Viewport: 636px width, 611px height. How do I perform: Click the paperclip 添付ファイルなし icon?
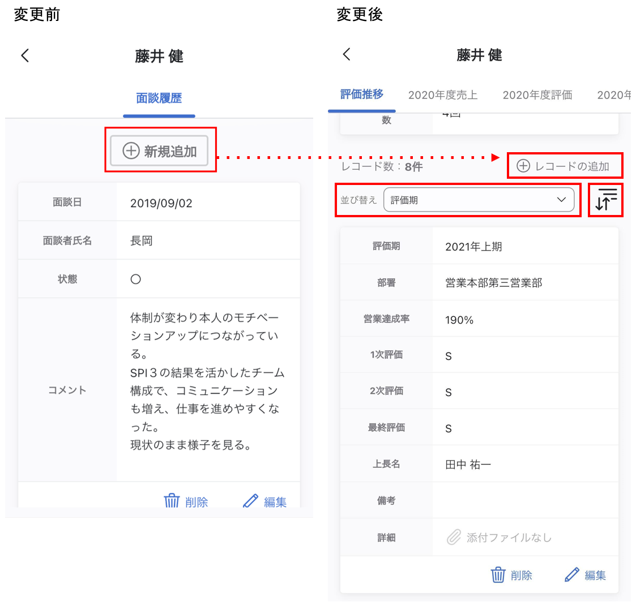click(x=454, y=537)
